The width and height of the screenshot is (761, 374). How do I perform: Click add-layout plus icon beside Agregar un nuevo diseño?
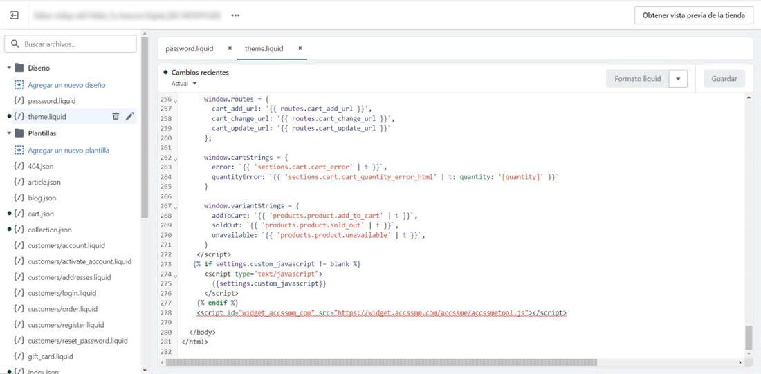(x=19, y=85)
